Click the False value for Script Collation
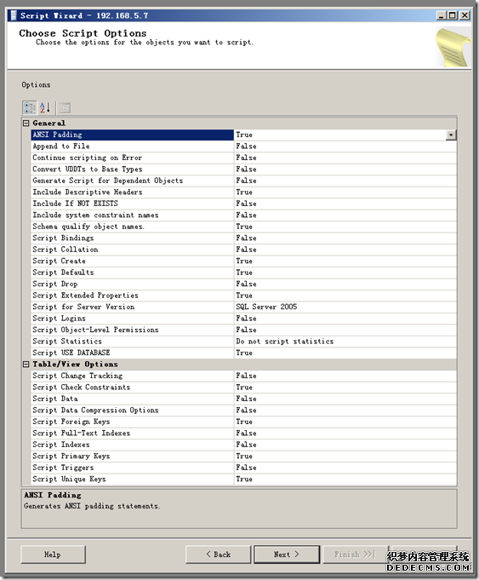479x580 pixels. pyautogui.click(x=246, y=250)
